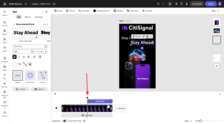Click the Adobe Express home logo
Viewport: 224px width, 124px height.
(5, 4)
